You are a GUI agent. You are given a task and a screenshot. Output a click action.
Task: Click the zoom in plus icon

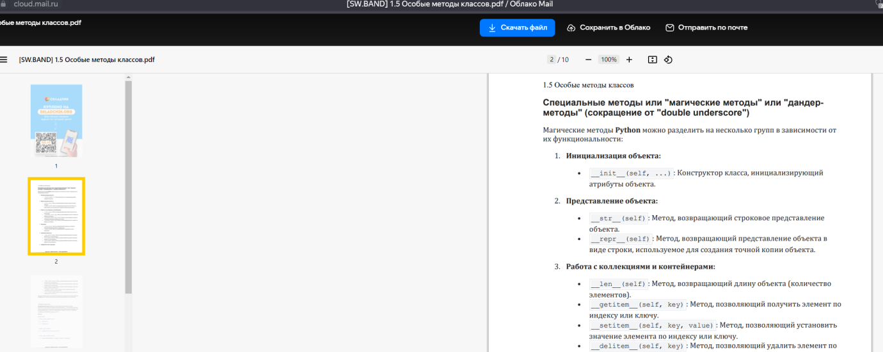coord(629,60)
